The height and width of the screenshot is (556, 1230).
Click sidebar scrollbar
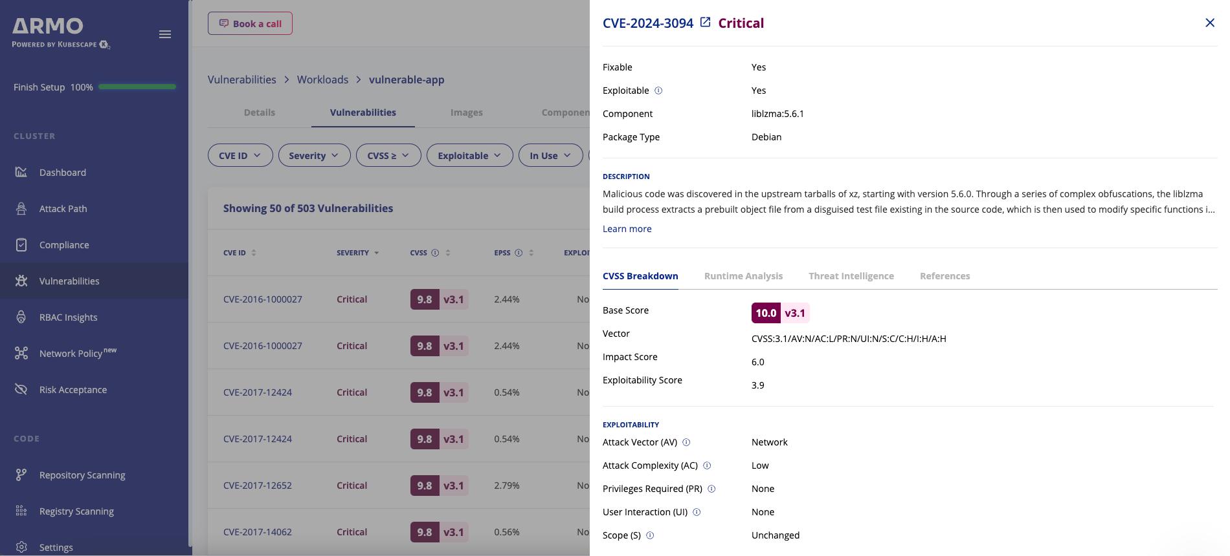point(190,273)
